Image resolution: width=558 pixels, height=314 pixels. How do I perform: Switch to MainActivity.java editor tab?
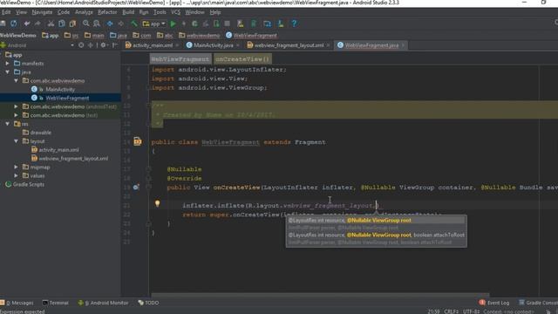click(213, 45)
